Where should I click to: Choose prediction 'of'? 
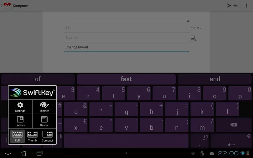(38, 79)
